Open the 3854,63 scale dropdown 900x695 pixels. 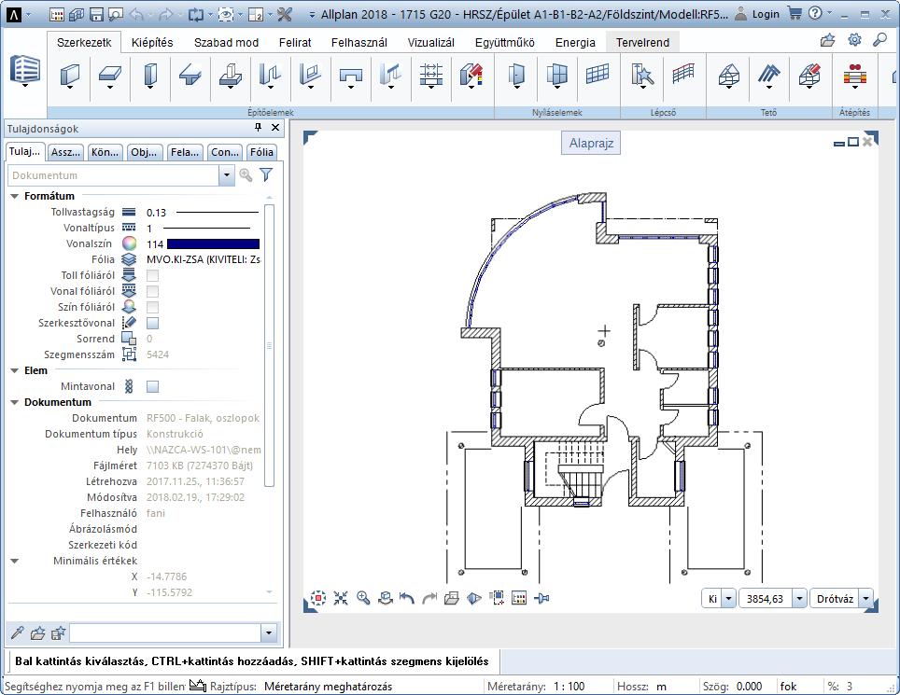tap(799, 599)
